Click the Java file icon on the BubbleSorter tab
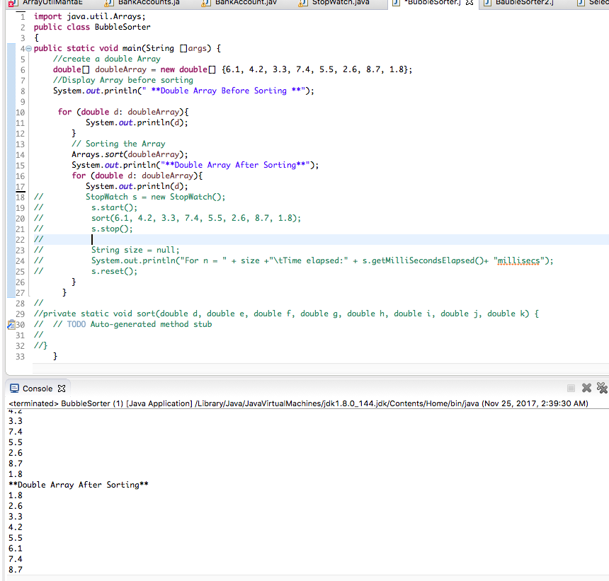Viewport: 609px width, 581px height. pyautogui.click(x=394, y=4)
